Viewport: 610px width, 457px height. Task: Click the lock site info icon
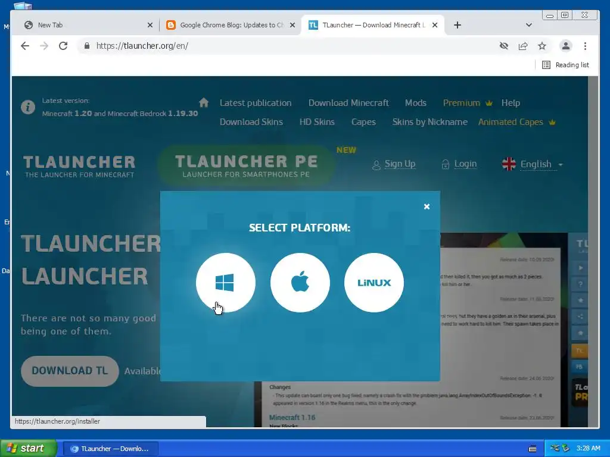click(87, 46)
